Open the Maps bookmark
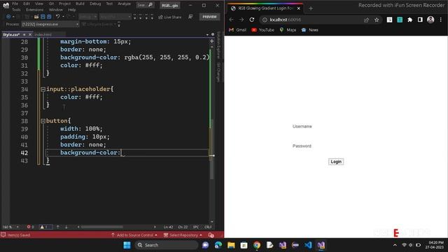The height and width of the screenshot is (252, 448). pyautogui.click(x=288, y=29)
